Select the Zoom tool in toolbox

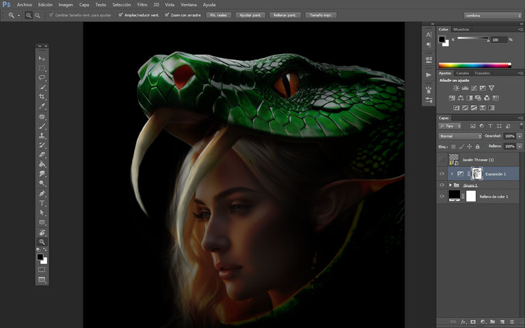pyautogui.click(x=42, y=242)
